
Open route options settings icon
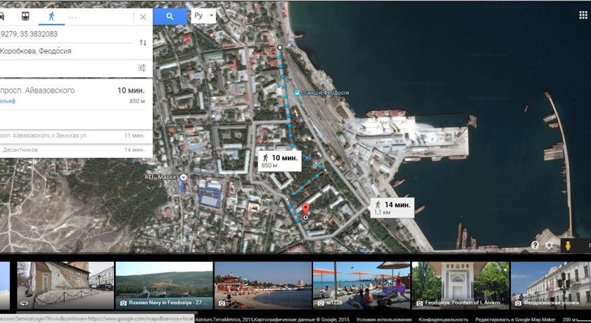(x=142, y=68)
